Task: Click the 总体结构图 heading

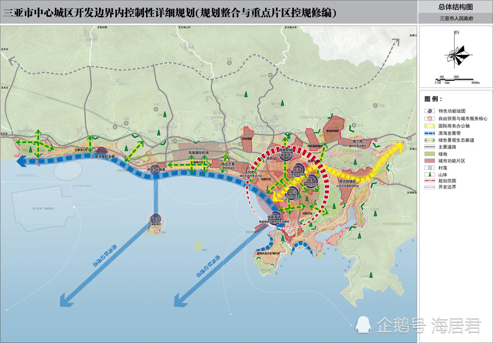Action: click(455, 7)
